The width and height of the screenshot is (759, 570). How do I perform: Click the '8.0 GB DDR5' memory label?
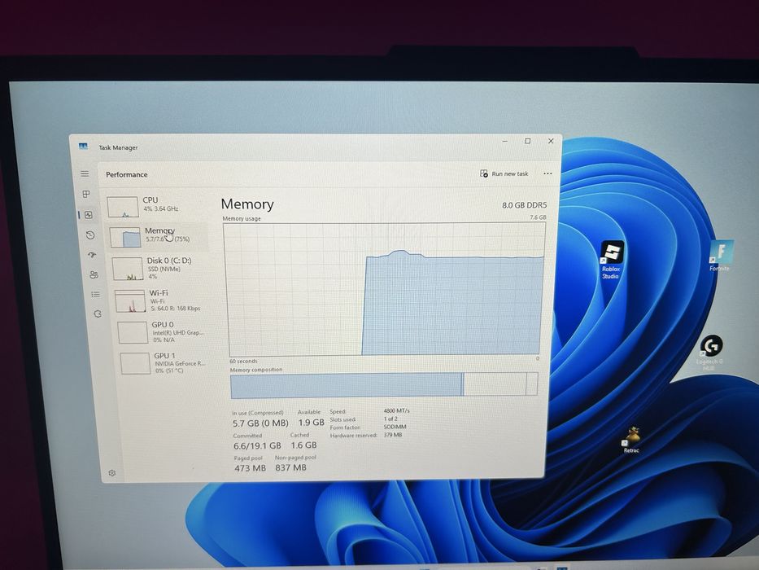pos(524,205)
